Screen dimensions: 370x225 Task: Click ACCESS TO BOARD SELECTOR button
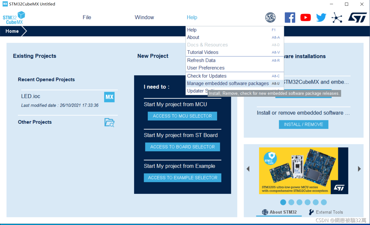pos(183,147)
